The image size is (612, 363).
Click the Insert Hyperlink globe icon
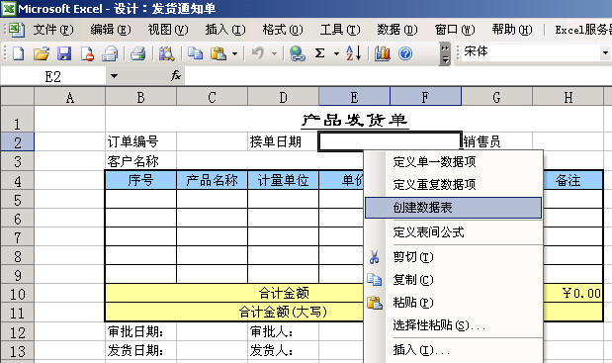tap(297, 53)
